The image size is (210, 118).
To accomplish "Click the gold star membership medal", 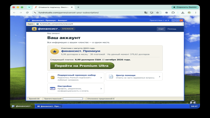I will pos(55,51).
